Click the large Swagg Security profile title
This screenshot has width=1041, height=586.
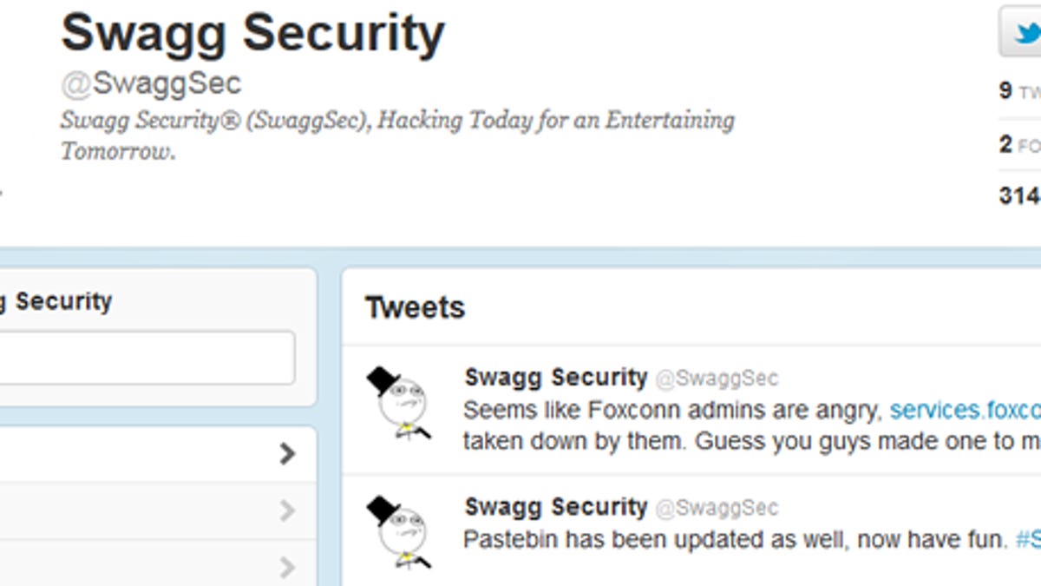[252, 33]
